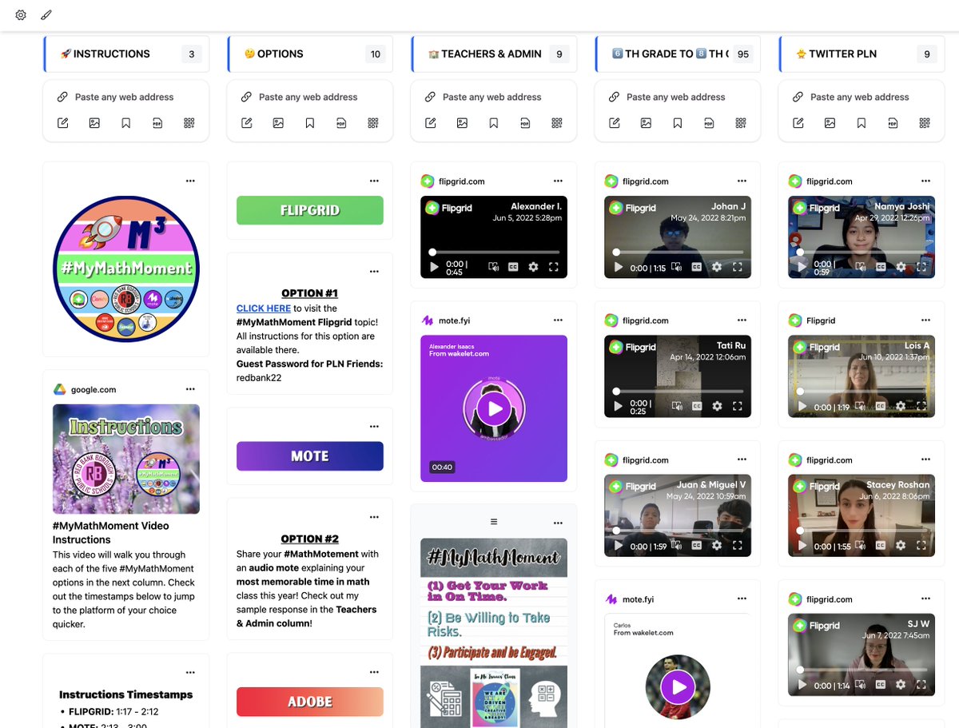
Task: Click Paste any web address field under TEACHERS & ADMIN
Action: click(492, 97)
